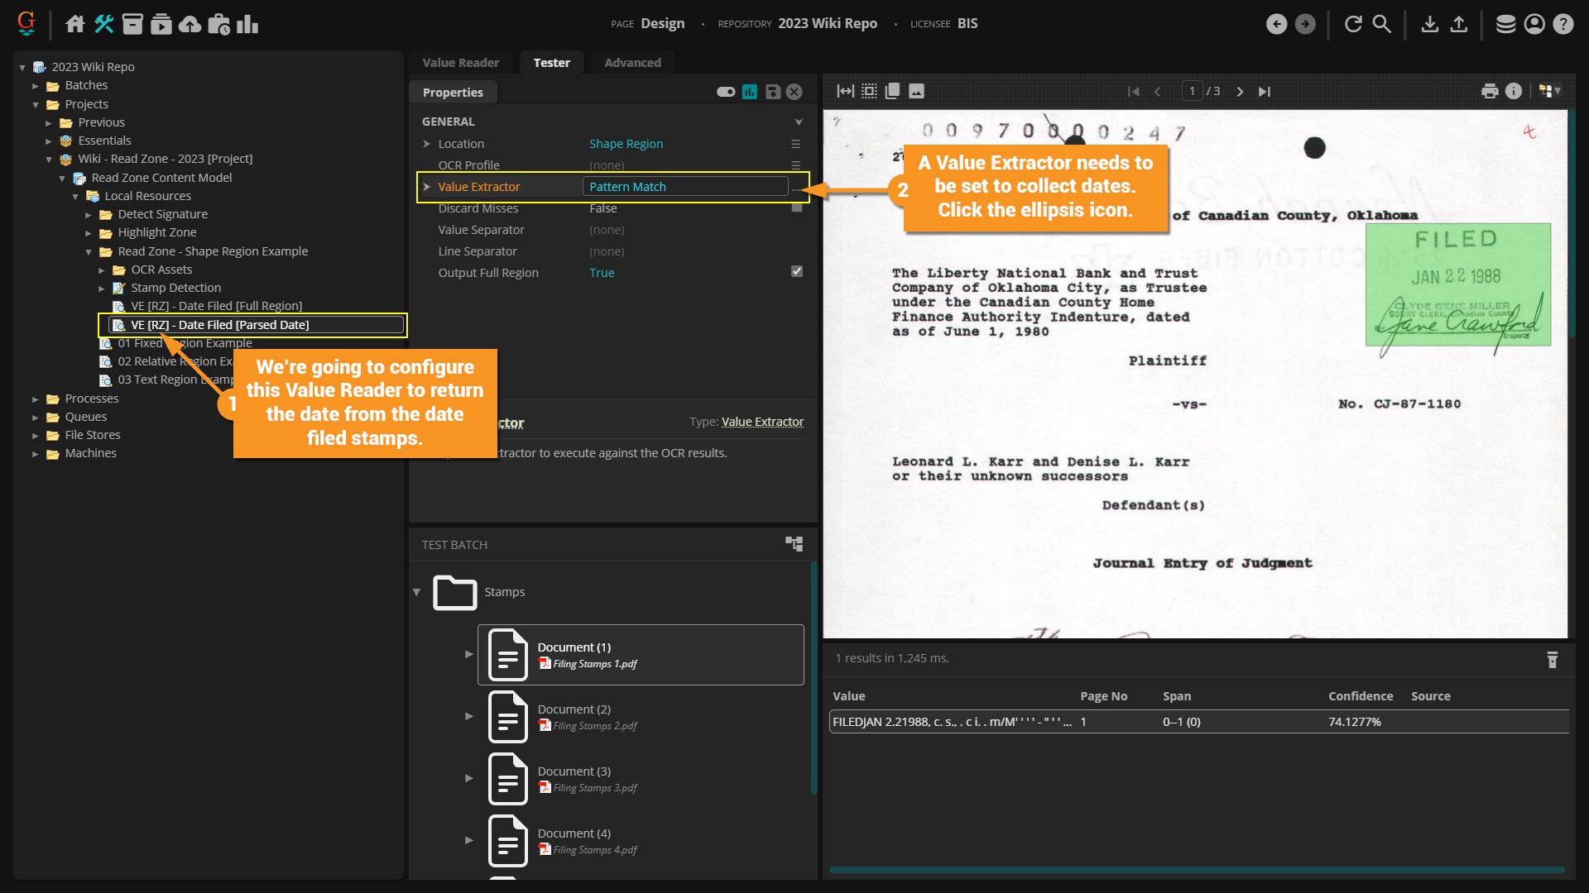The height and width of the screenshot is (893, 1589).
Task: Switch to the Advanced tab
Action: pos(632,63)
